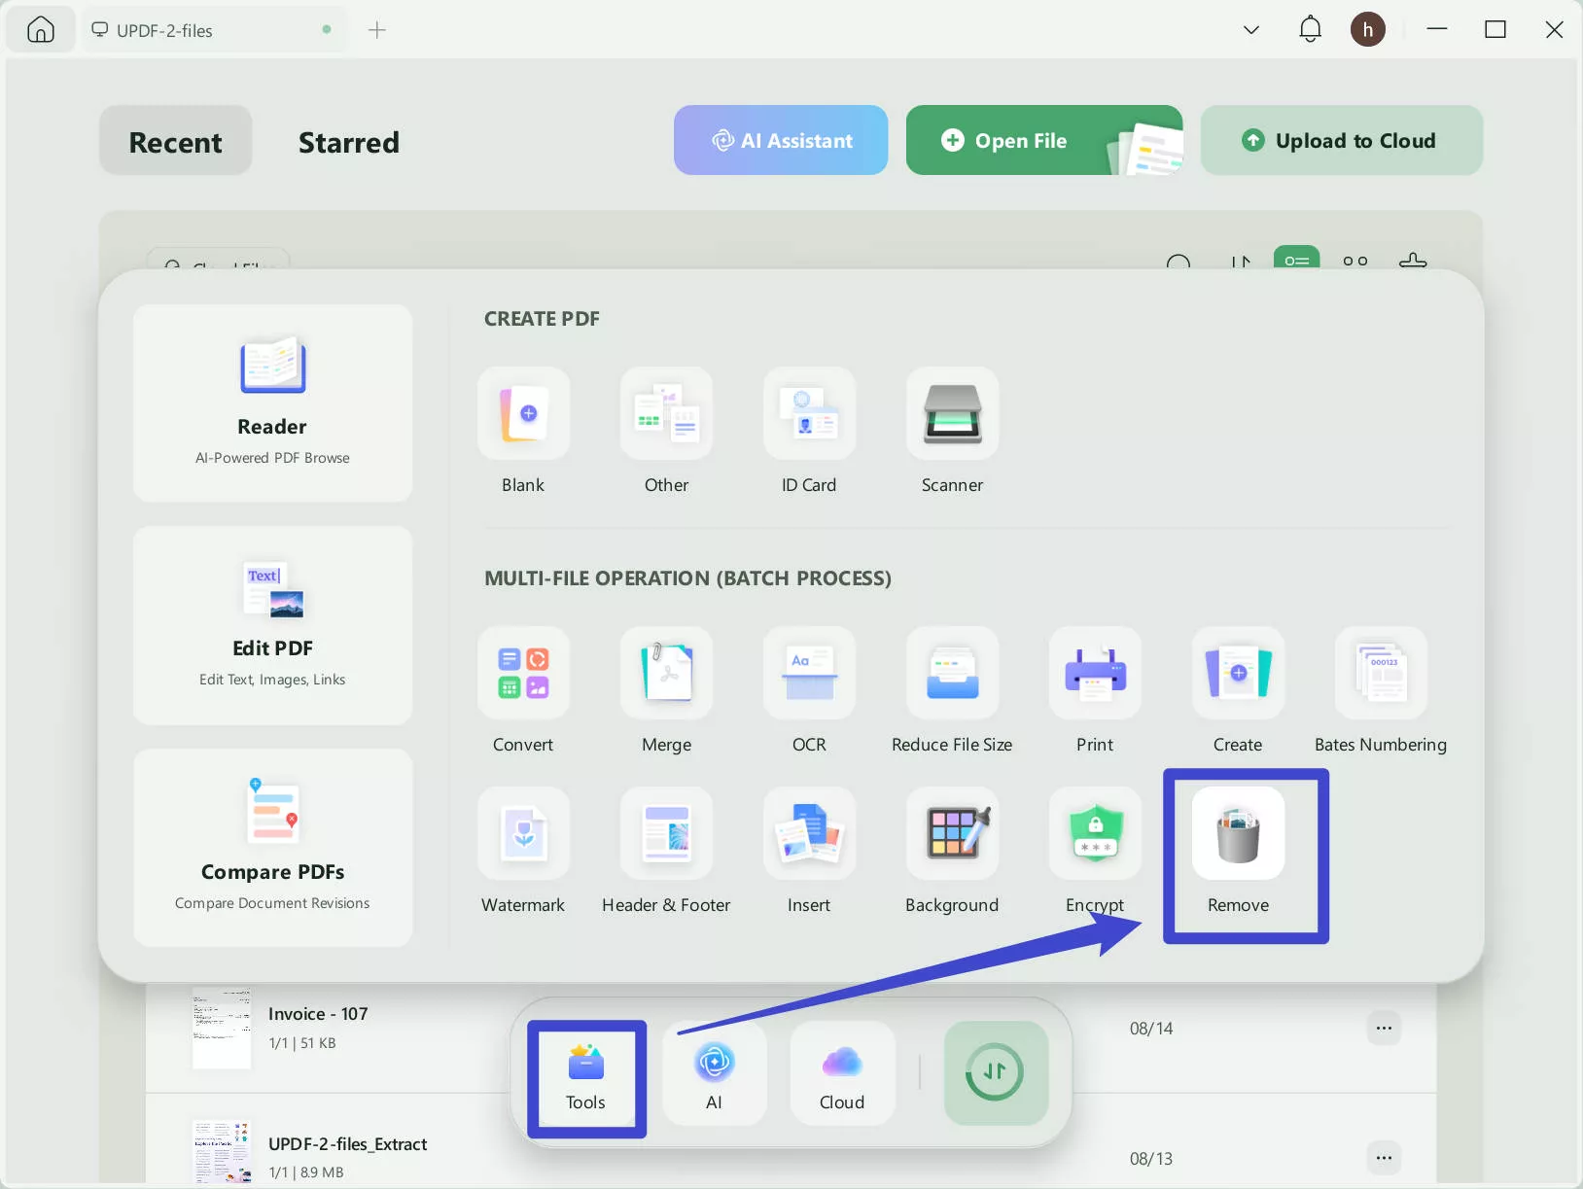Open the batch Encrypt tool
1583x1189 pixels.
point(1095,833)
